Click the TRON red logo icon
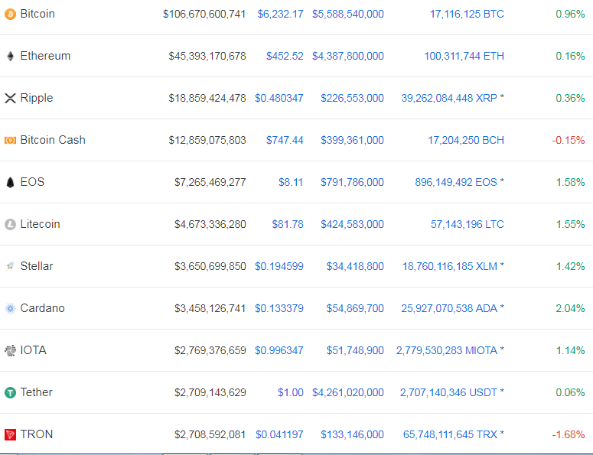The width and height of the screenshot is (593, 455). pos(10,434)
